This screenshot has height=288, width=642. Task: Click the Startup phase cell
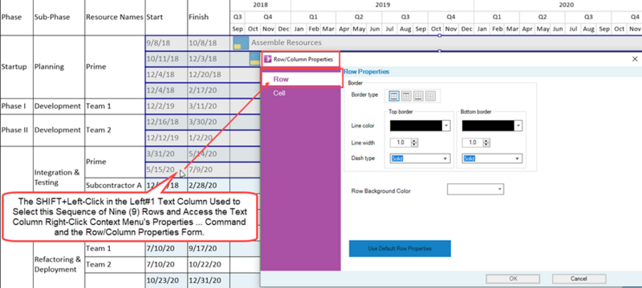point(16,66)
